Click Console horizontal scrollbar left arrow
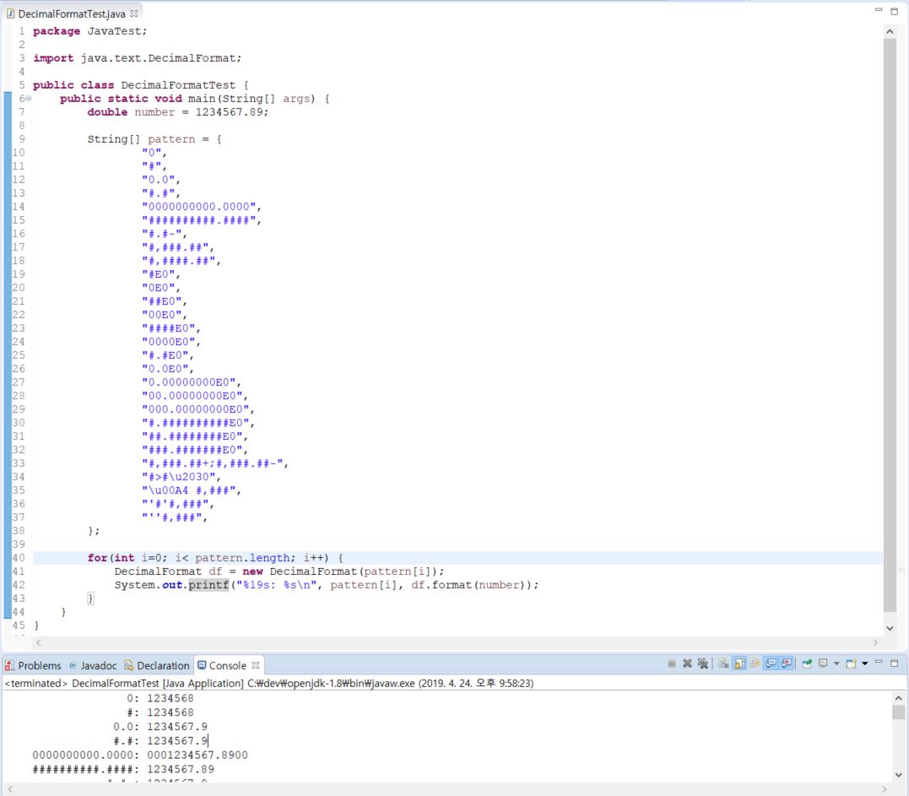The image size is (909, 796). click(x=10, y=789)
